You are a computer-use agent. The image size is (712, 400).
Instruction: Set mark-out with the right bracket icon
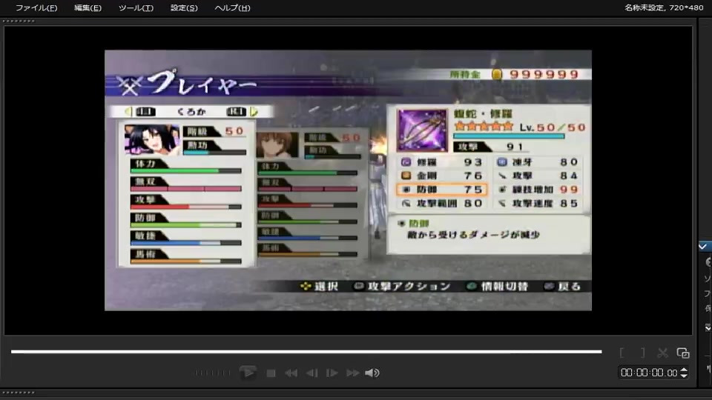point(642,353)
